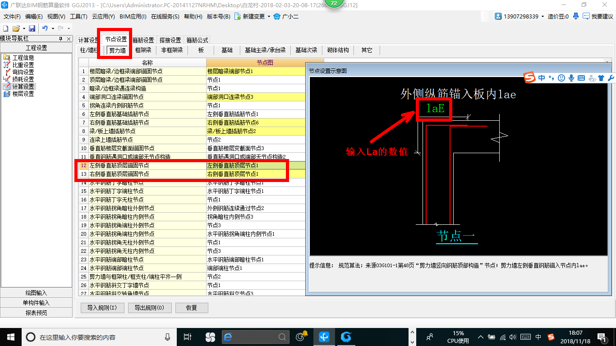
Task: Click the 节点一 link in the diagram
Action: tap(456, 236)
